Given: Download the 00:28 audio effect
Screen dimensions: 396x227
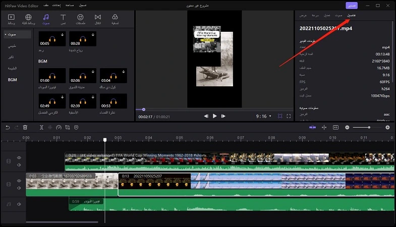Looking at the screenshot, I should click(x=93, y=35).
